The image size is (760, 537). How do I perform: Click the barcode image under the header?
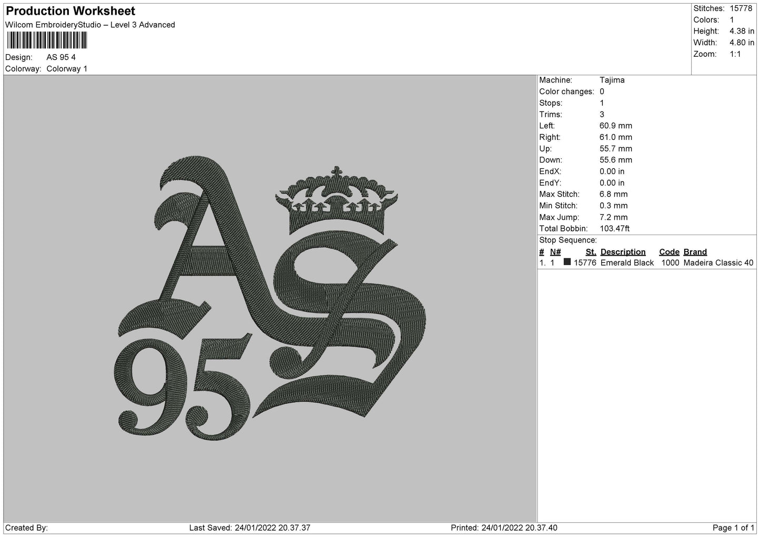tap(46, 40)
